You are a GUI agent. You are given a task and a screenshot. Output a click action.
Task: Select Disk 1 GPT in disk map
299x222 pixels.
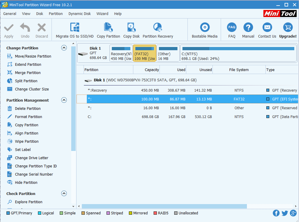(x=93, y=53)
